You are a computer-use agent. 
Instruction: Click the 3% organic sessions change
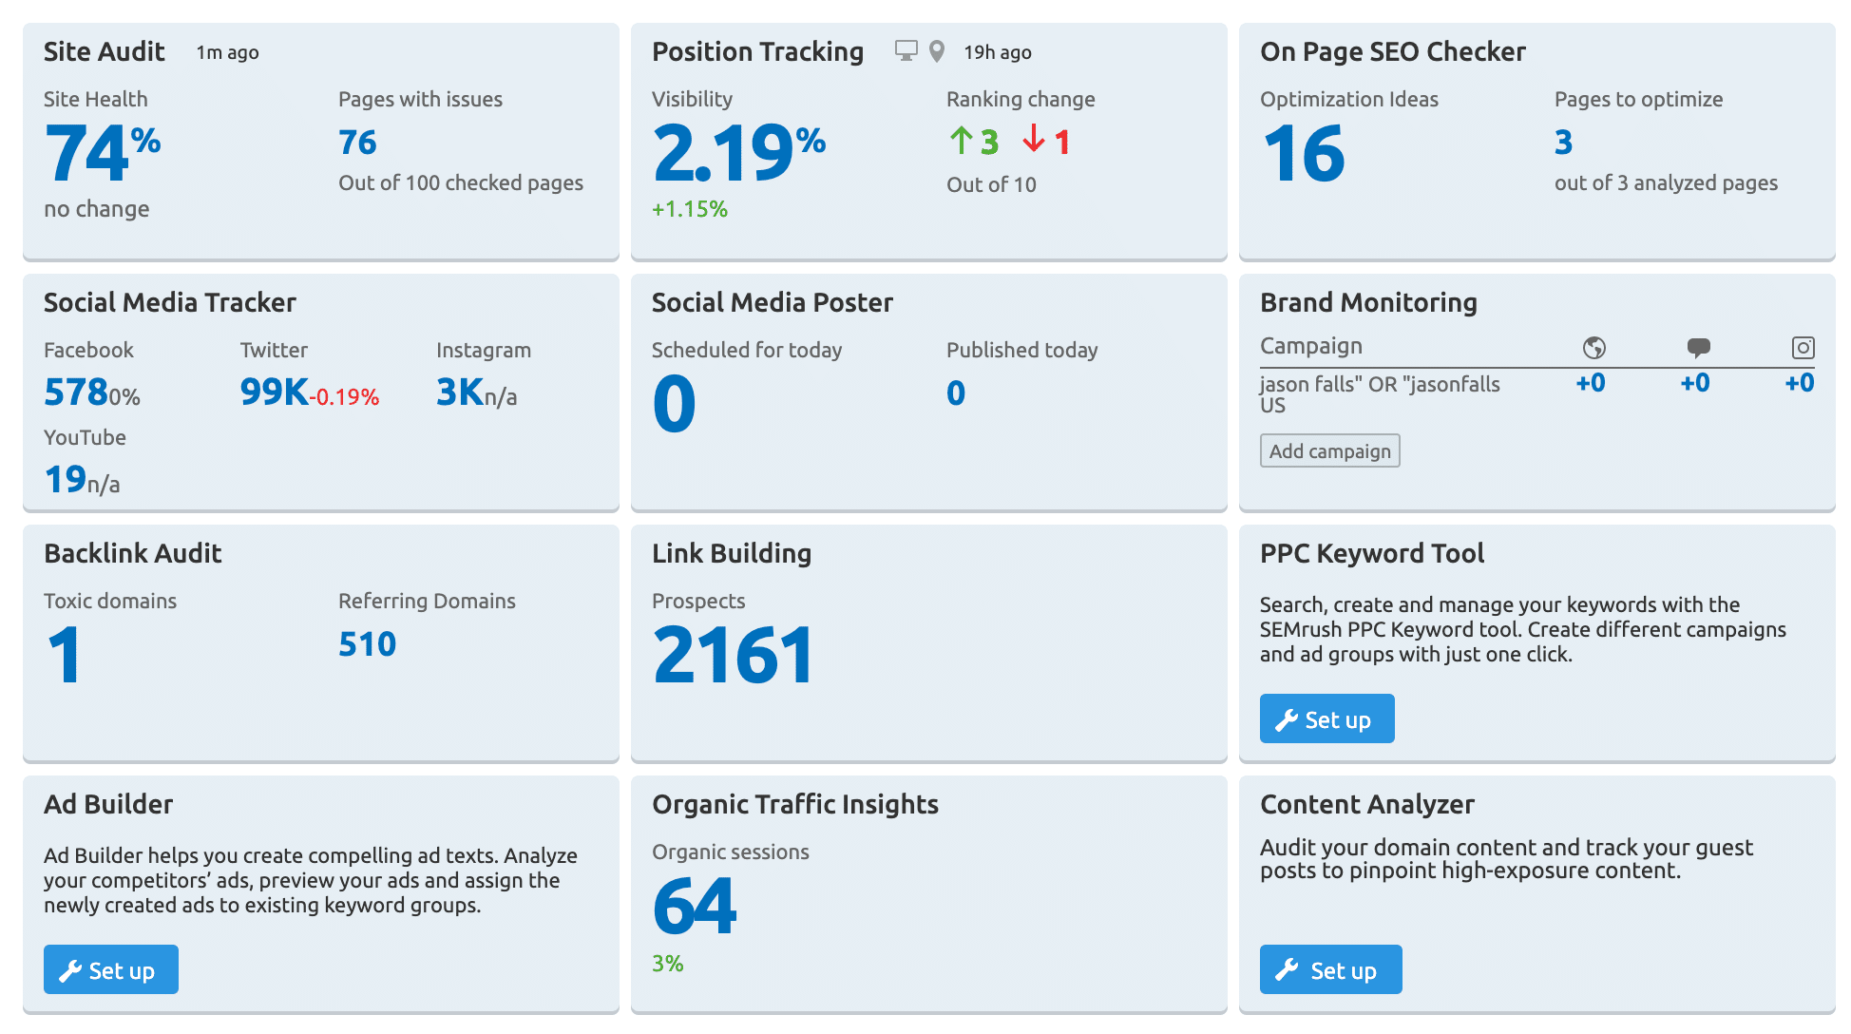[x=668, y=964]
